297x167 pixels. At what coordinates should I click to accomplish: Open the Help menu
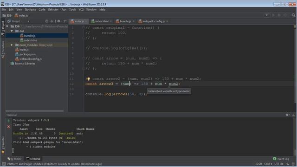pos(102,10)
